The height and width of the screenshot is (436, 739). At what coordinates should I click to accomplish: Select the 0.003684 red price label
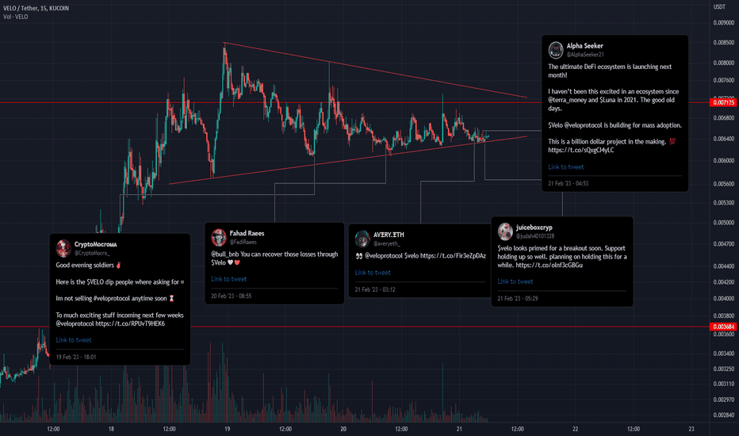coord(723,327)
